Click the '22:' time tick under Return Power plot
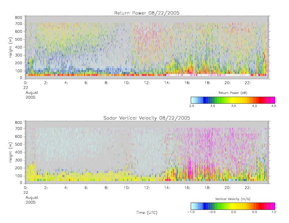289x223 pixels. tap(247, 83)
